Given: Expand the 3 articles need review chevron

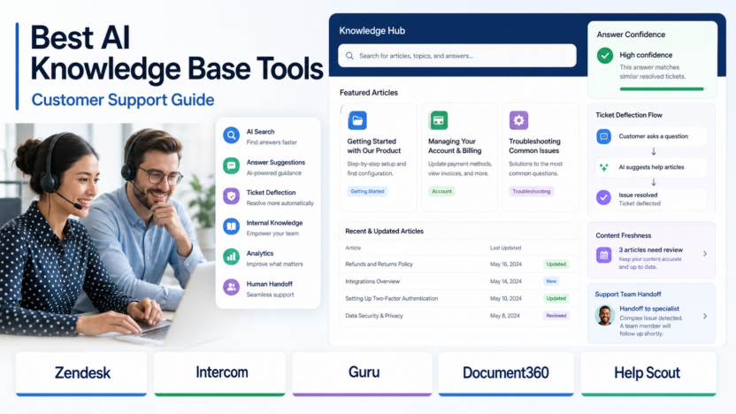Looking at the screenshot, I should pyautogui.click(x=705, y=254).
